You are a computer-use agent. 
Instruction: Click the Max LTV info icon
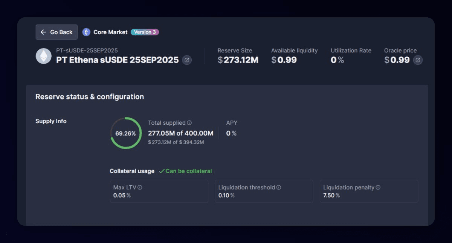click(140, 187)
